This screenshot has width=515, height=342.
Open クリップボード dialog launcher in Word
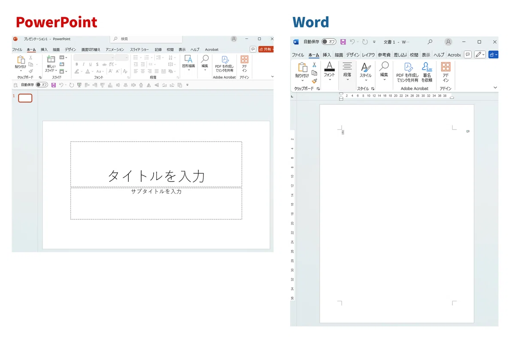pos(318,88)
